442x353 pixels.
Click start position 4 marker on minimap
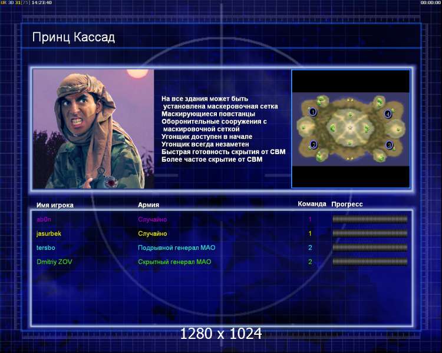click(388, 114)
